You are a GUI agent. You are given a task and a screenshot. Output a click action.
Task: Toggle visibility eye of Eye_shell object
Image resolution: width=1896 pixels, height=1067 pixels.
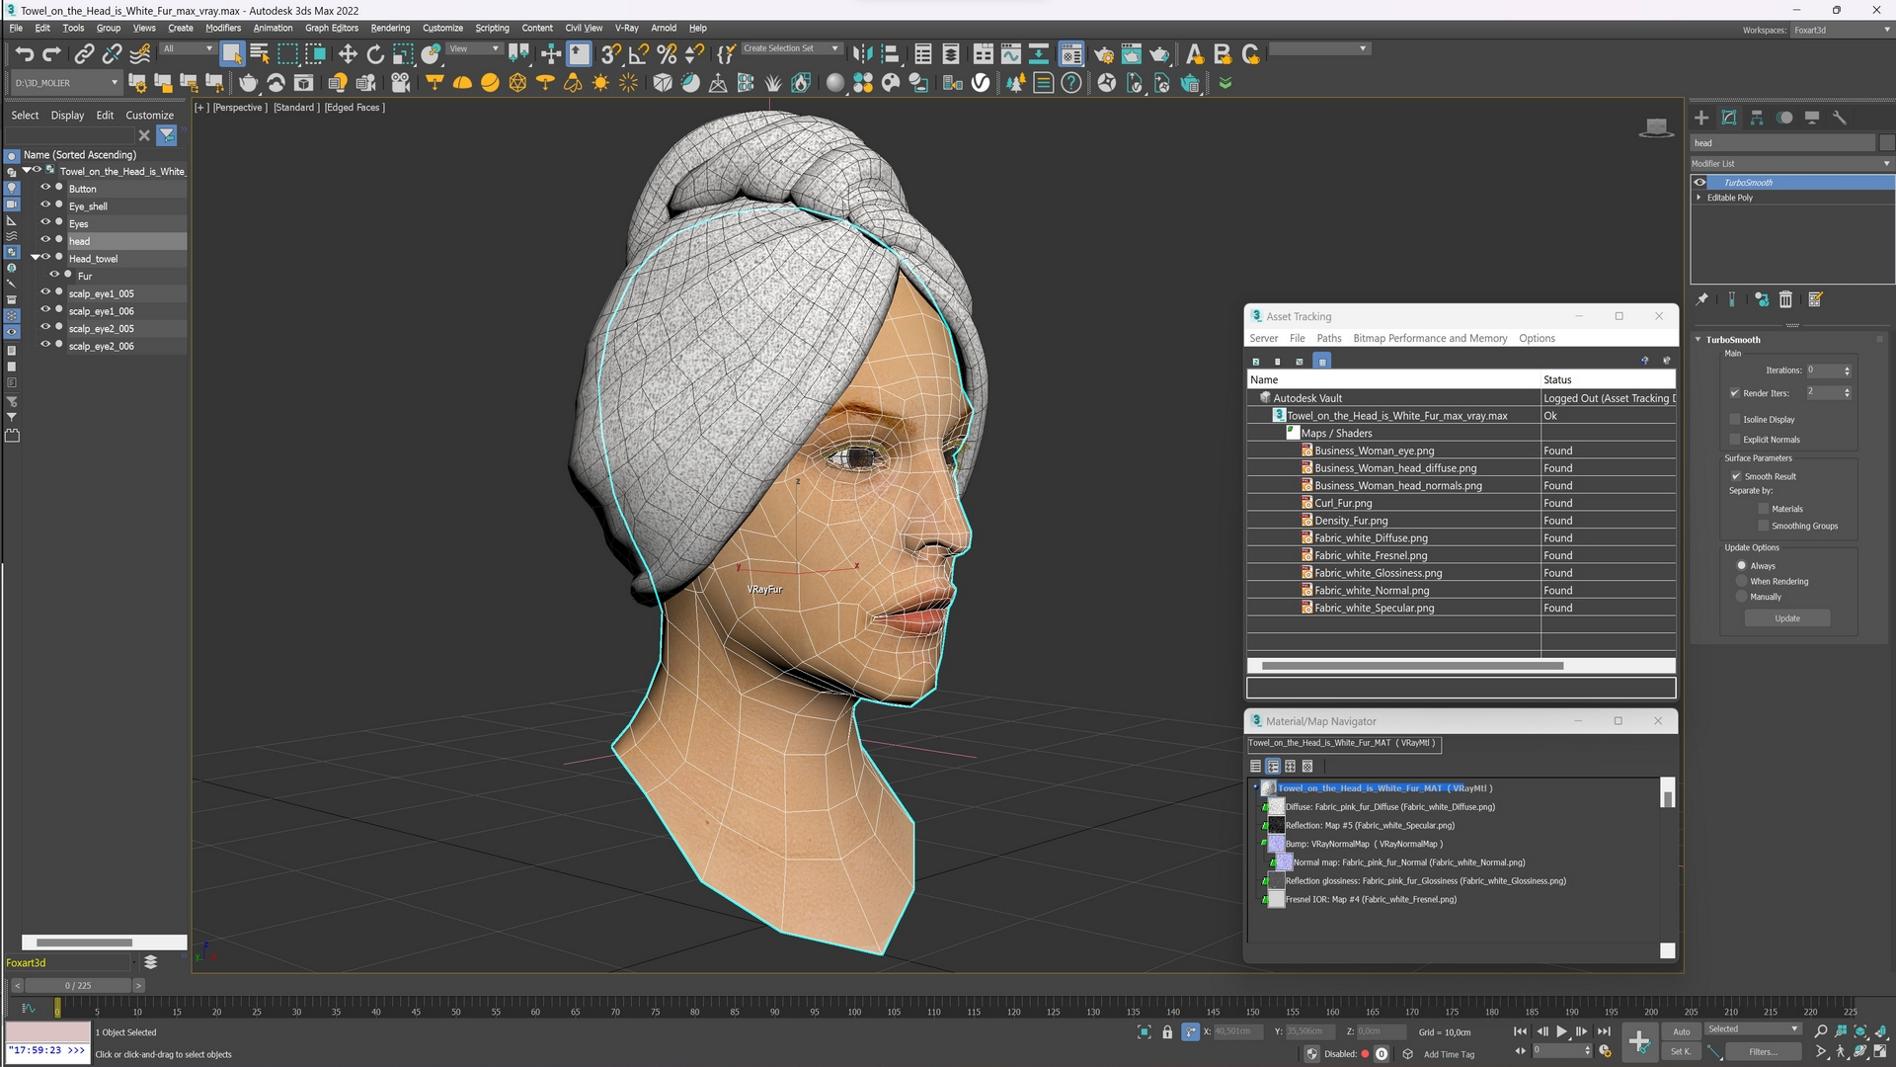click(45, 205)
